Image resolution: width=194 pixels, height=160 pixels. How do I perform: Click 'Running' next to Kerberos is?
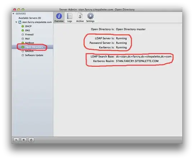point(121,47)
